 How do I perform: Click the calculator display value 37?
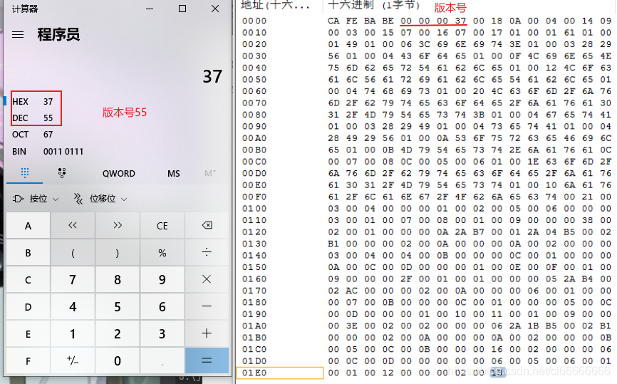coord(212,76)
